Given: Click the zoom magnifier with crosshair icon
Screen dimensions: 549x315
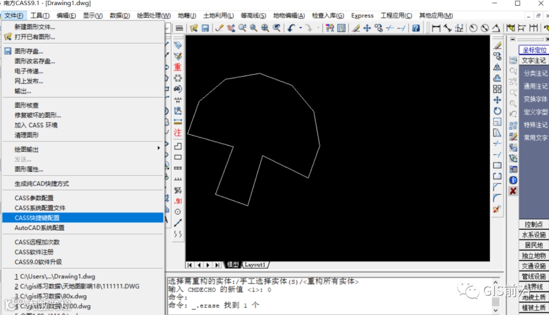Looking at the screenshot, I should pos(265,28).
